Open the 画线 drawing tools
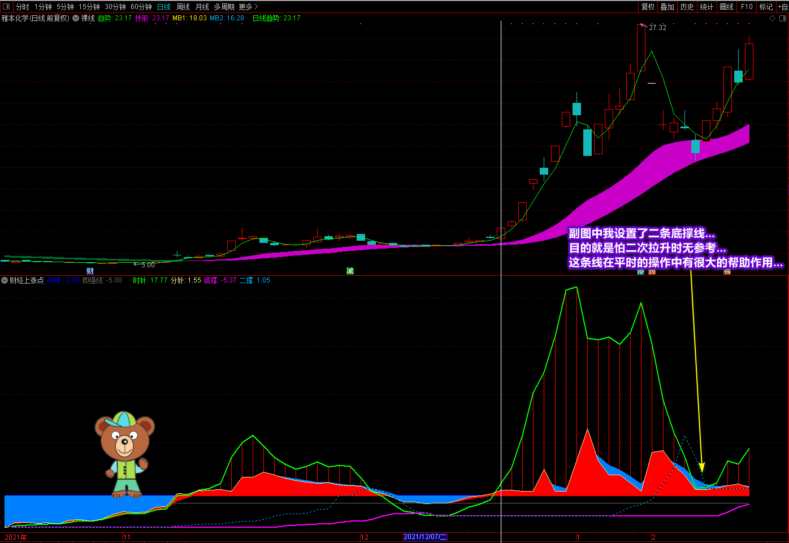The image size is (789, 543). (x=726, y=7)
